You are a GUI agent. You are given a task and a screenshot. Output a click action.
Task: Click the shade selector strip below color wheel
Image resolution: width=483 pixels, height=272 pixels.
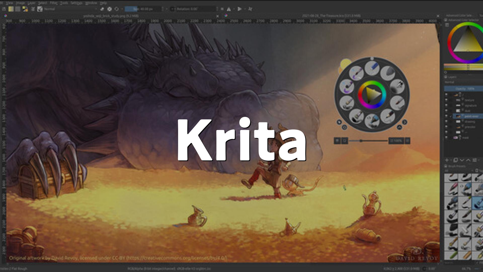coord(463,67)
